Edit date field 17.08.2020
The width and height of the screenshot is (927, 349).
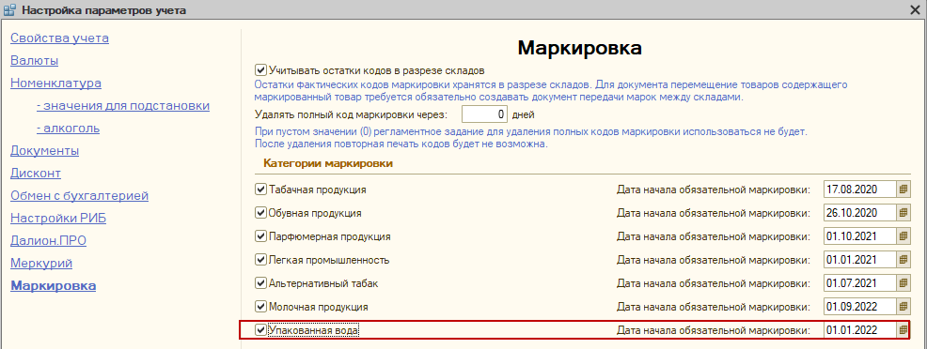(860, 190)
